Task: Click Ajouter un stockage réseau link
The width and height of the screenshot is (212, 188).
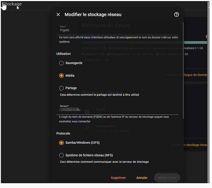Action: 196,145
